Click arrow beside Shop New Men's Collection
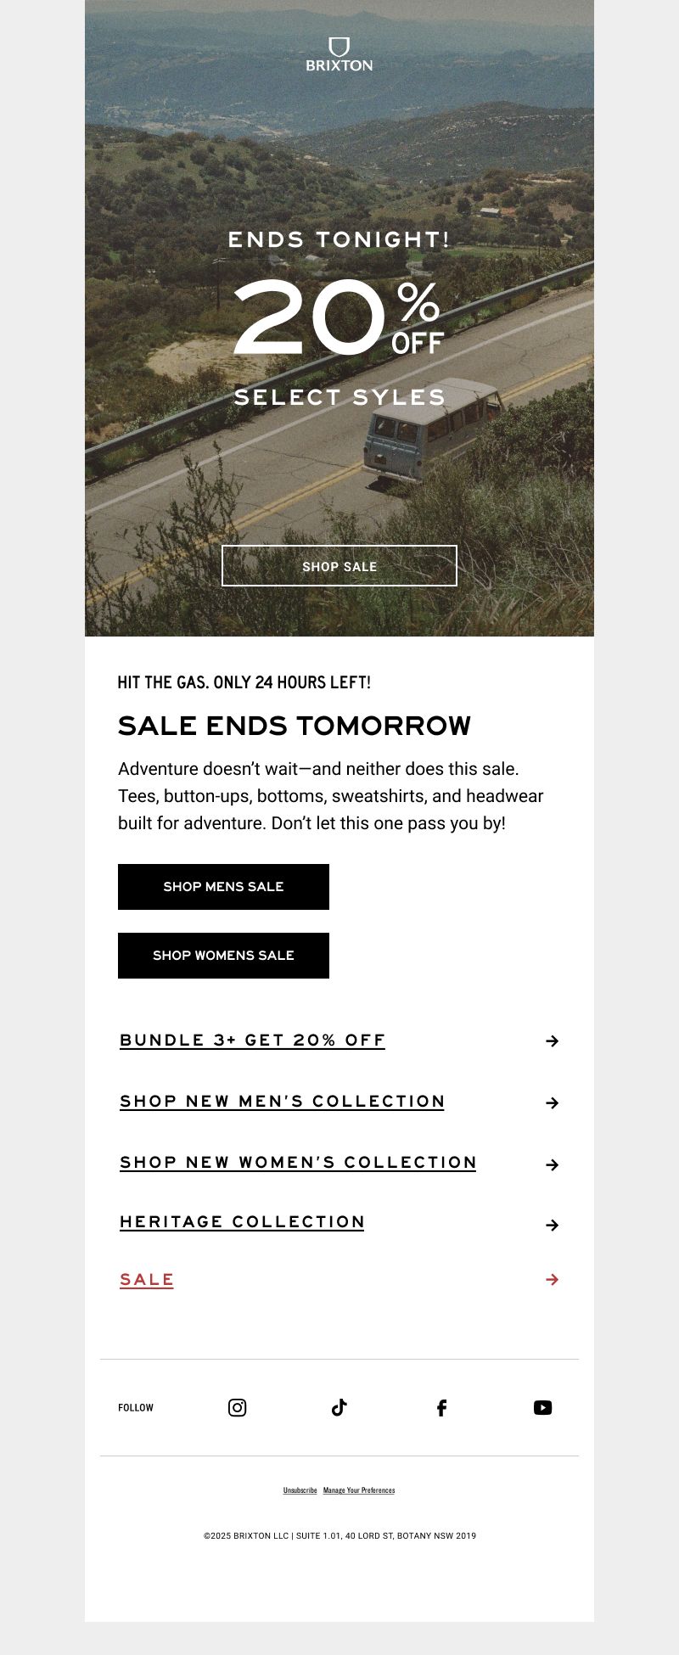The height and width of the screenshot is (1655, 679). [x=553, y=1102]
